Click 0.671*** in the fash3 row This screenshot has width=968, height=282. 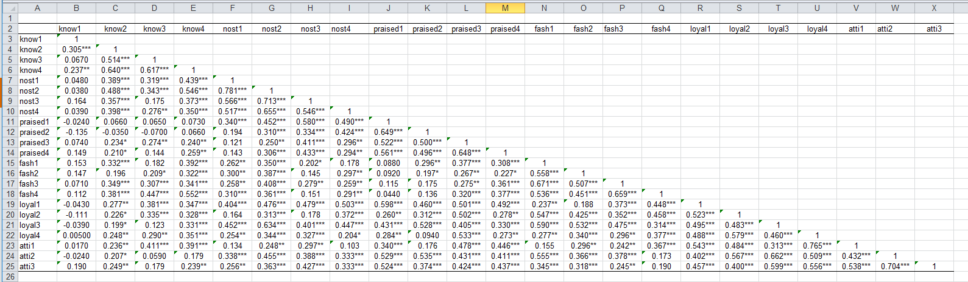(x=544, y=184)
